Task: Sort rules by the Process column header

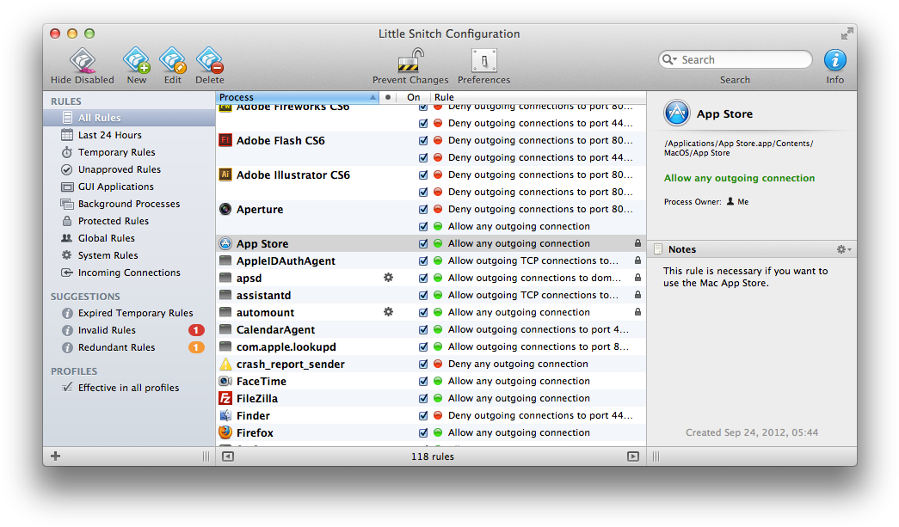Action: pos(292,97)
